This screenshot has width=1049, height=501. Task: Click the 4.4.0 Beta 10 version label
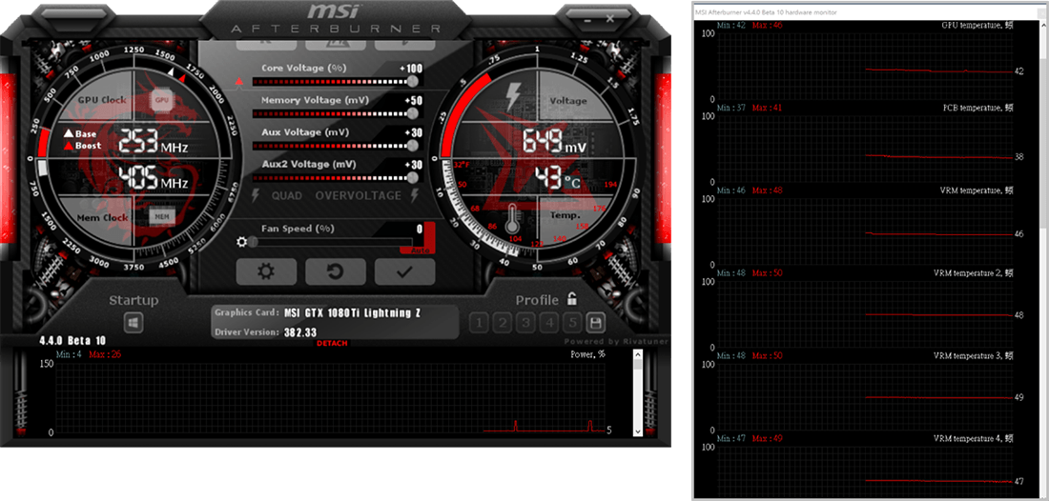point(72,341)
